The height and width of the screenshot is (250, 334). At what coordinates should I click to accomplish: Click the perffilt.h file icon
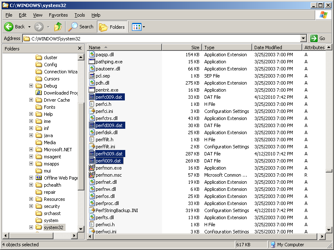pyautogui.click(x=92, y=140)
